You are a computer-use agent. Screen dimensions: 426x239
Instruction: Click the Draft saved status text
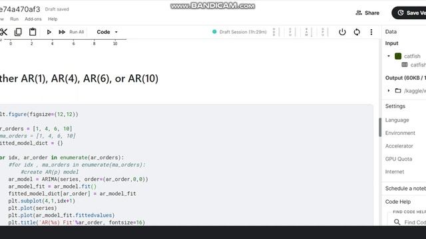point(57,9)
